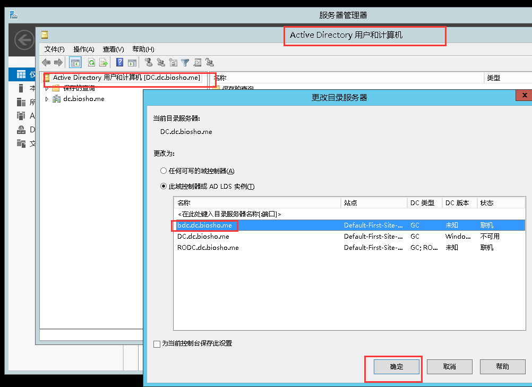Confirm the dialog with the 确定 button
The width and height of the screenshot is (532, 387).
click(x=396, y=367)
